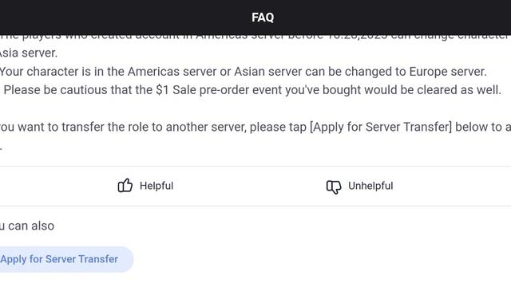
Task: Click the line beginning "Your character is in"
Action: pyautogui.click(x=243, y=72)
